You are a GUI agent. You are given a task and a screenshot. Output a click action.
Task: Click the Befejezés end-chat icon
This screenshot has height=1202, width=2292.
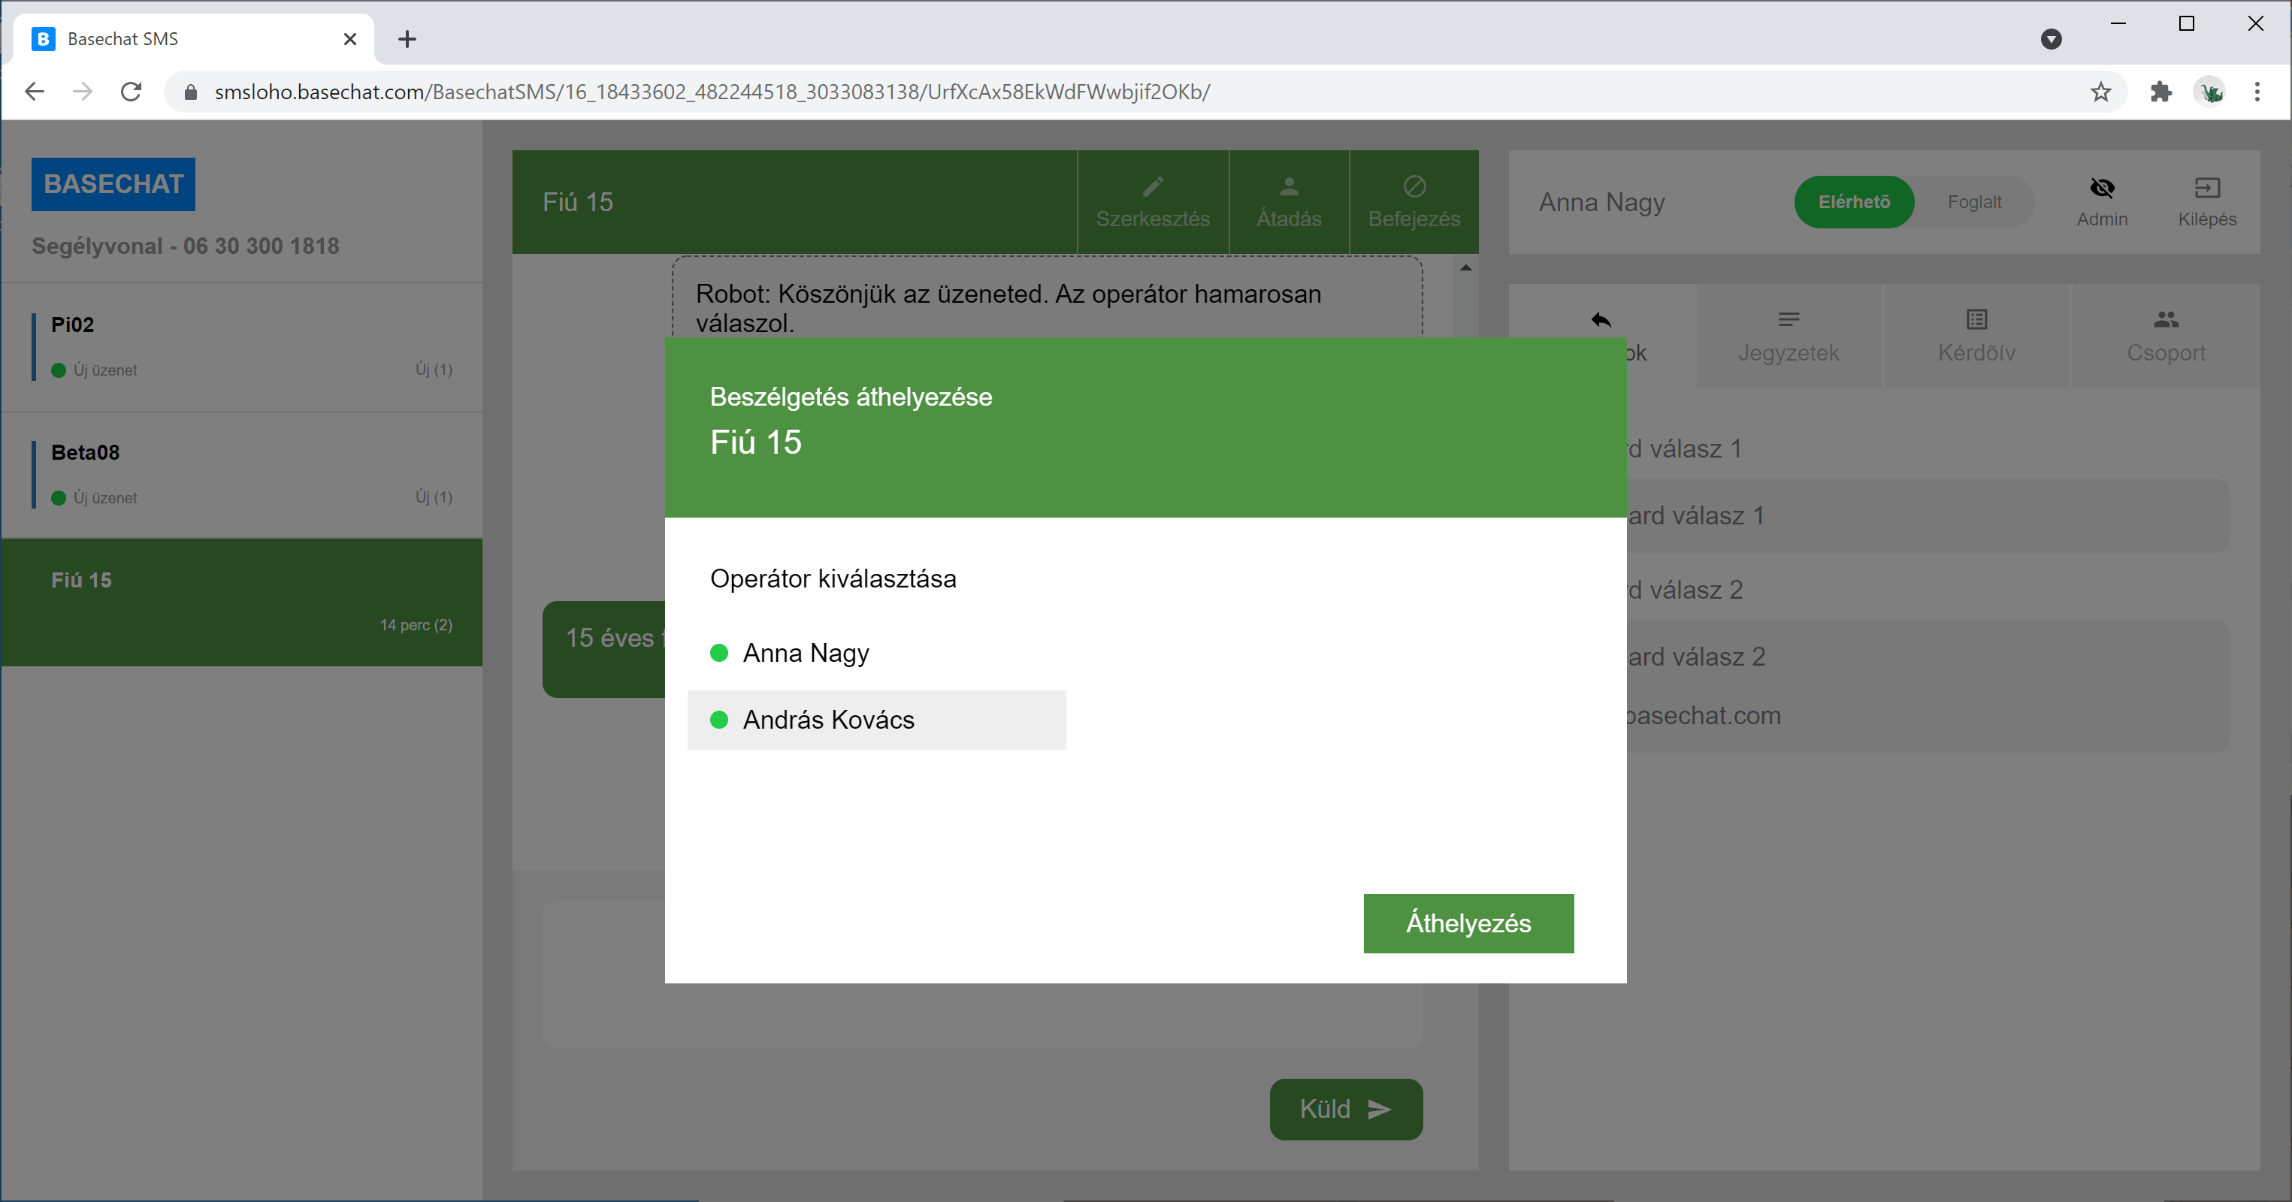(1414, 187)
